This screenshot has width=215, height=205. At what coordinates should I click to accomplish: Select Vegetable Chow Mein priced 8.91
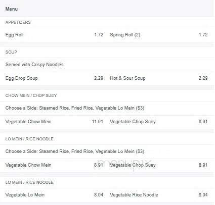pyautogui.click(x=28, y=165)
